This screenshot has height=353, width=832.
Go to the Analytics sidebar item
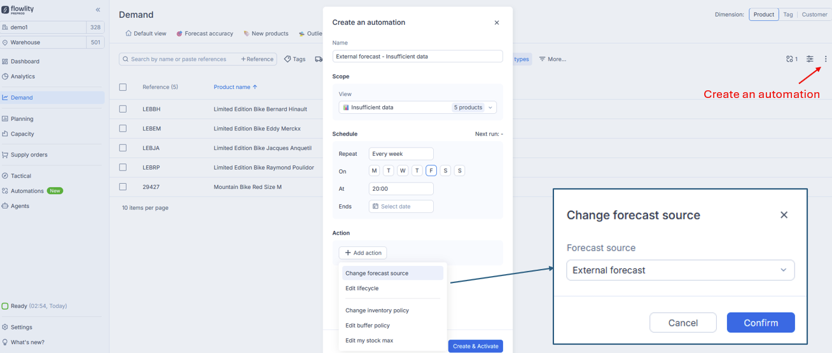point(23,76)
